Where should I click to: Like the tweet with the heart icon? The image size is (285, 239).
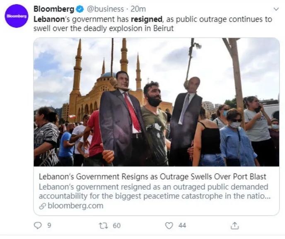tap(169, 226)
